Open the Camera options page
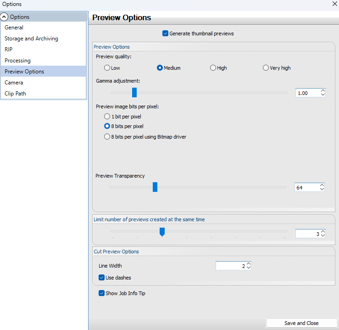The image size is (339, 330). pyautogui.click(x=44, y=83)
